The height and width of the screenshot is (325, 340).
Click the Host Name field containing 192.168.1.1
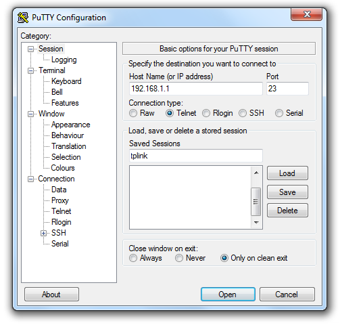point(196,89)
